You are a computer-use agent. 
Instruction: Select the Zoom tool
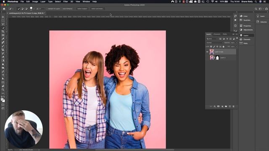tap(3, 89)
